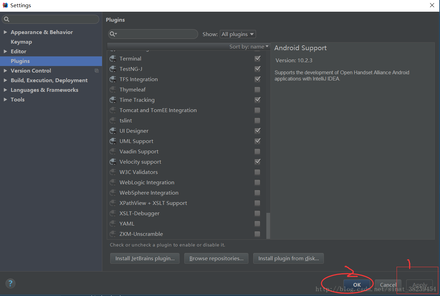Toggle the Time Tracking checkbox
440x296 pixels.
[257, 100]
